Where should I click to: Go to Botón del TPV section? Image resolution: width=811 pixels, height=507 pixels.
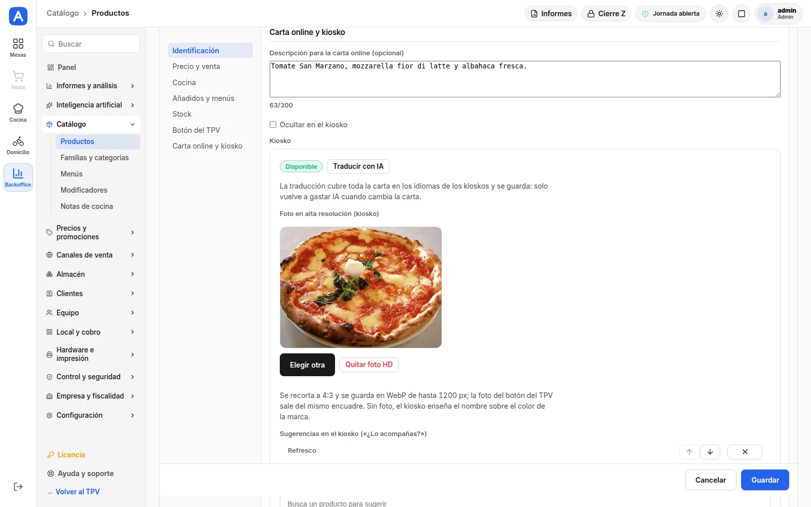[210, 130]
